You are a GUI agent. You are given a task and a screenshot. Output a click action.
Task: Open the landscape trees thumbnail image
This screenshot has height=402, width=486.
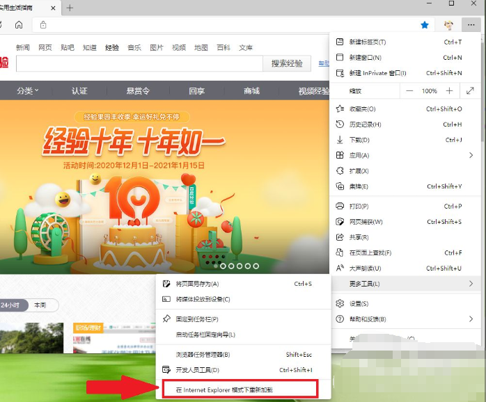coord(31,338)
